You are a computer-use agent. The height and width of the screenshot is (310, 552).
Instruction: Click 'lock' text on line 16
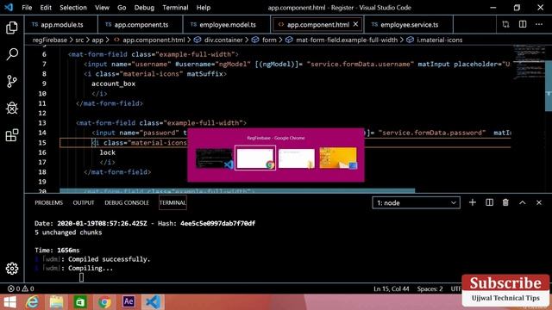[107, 152]
